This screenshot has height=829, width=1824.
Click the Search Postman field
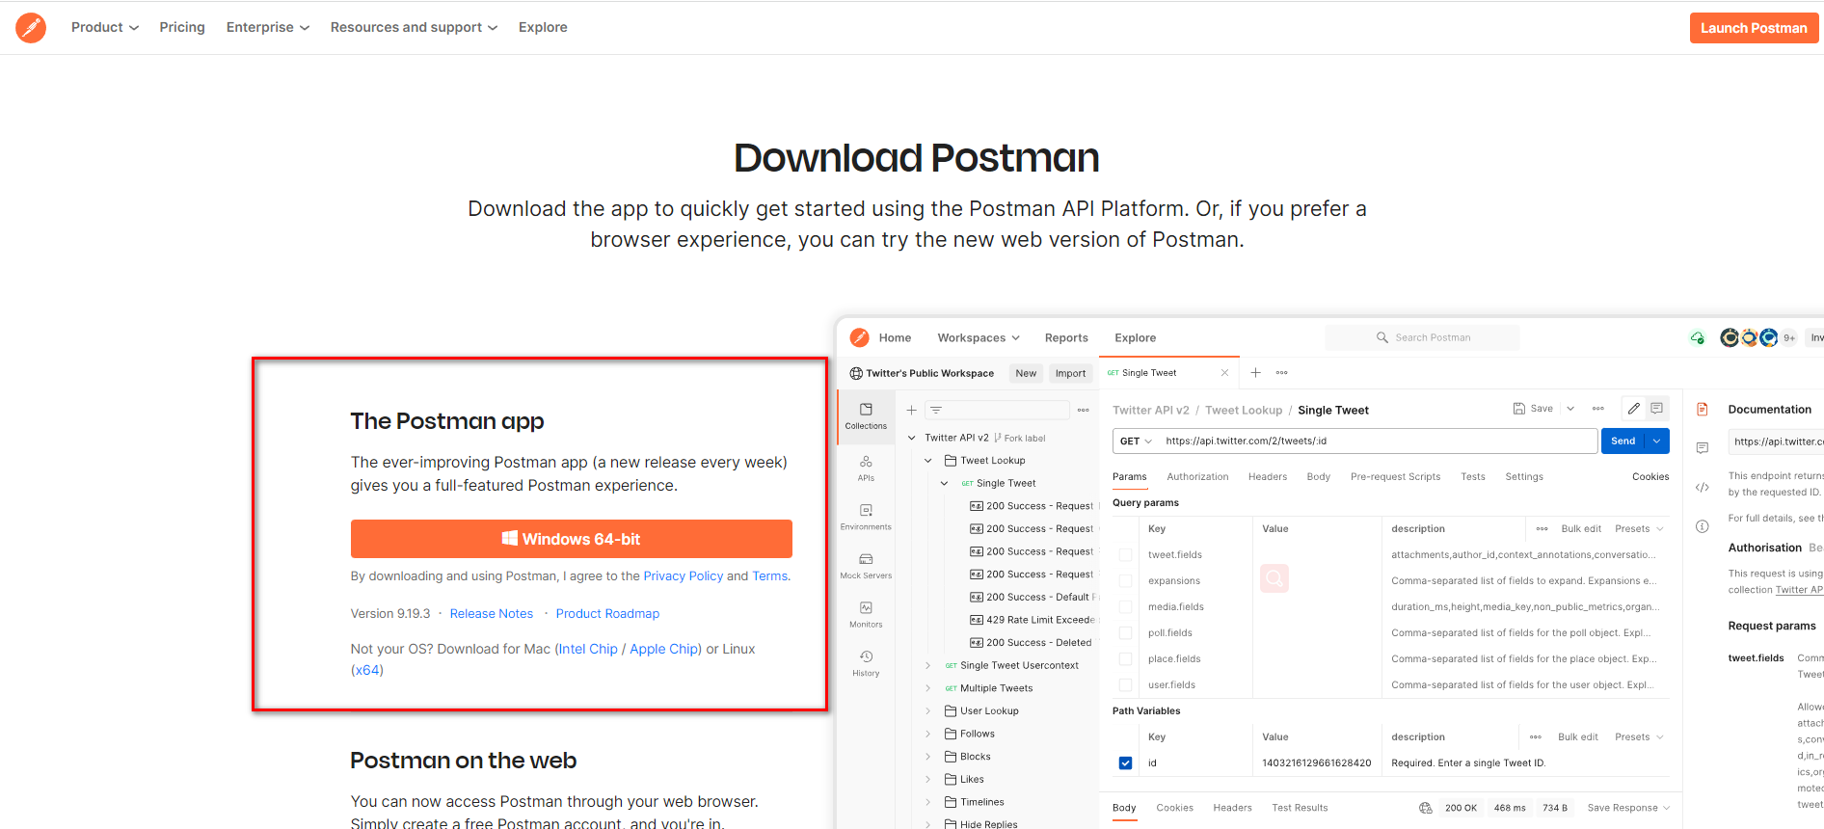pyautogui.click(x=1422, y=337)
